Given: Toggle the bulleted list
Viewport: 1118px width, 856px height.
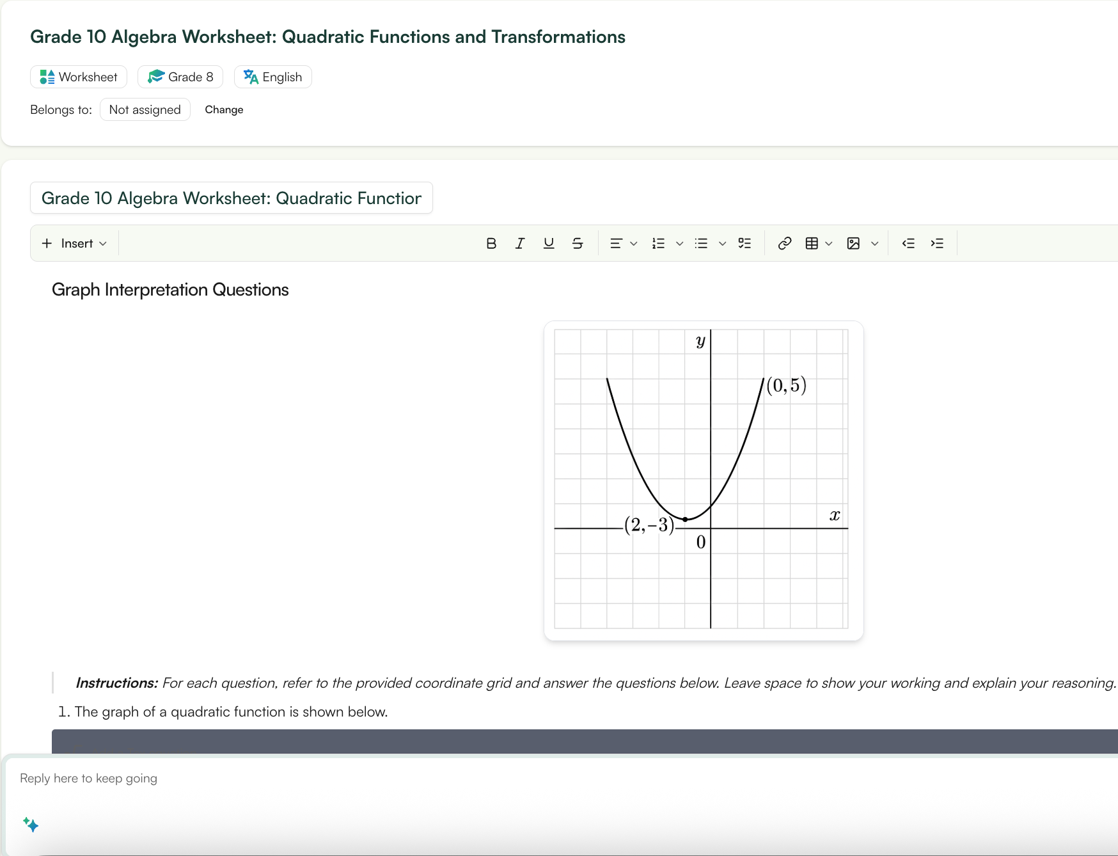Looking at the screenshot, I should pyautogui.click(x=701, y=243).
